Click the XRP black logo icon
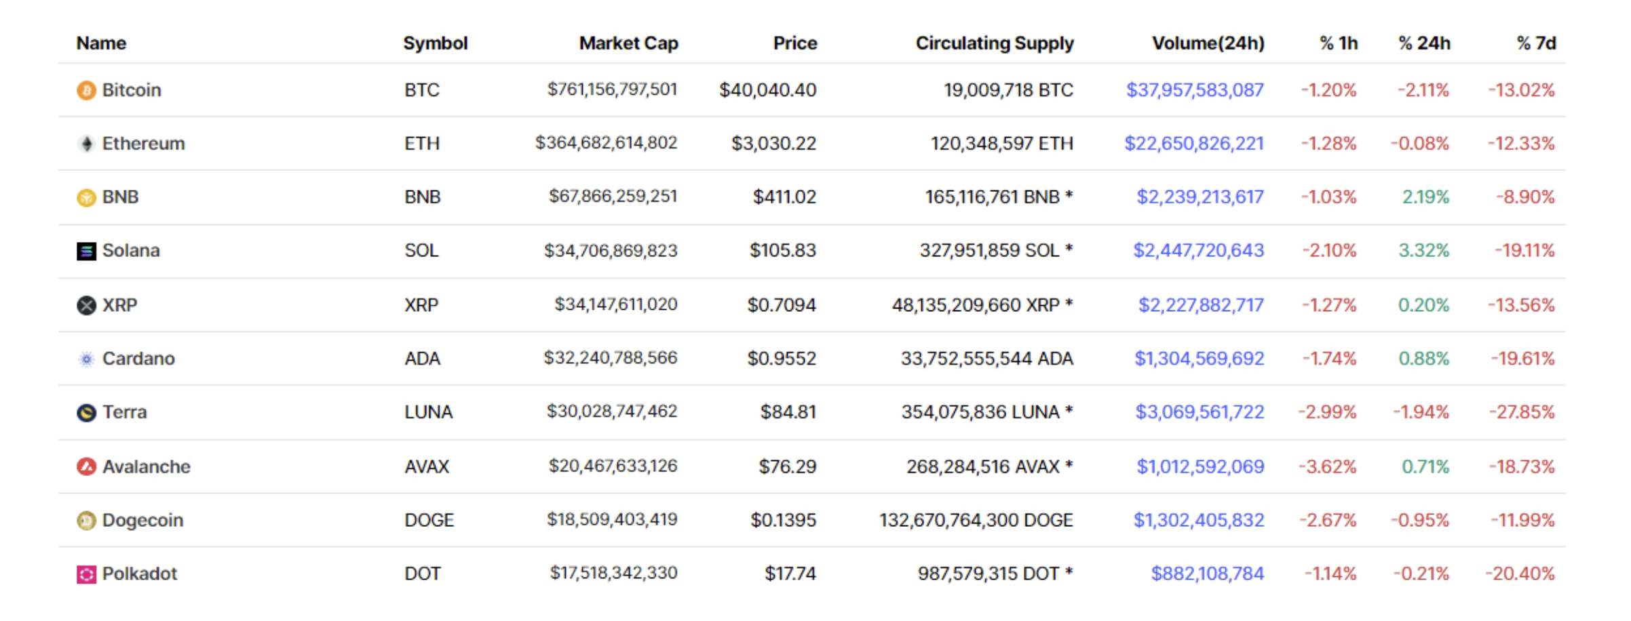This screenshot has height=621, width=1631. point(86,305)
